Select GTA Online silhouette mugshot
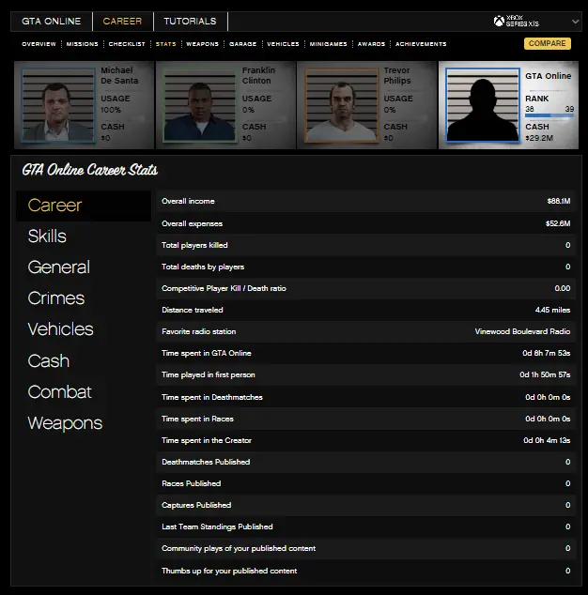The height and width of the screenshot is (595, 588). point(483,105)
